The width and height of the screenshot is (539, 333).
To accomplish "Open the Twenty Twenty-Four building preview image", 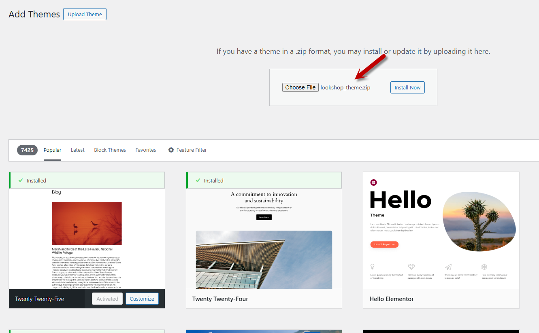I will 264,260.
